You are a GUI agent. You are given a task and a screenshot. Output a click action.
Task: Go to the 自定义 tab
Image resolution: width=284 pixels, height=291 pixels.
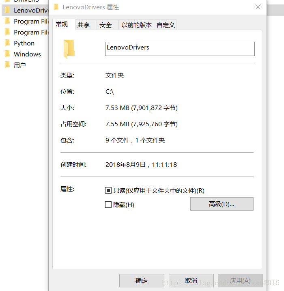click(165, 25)
